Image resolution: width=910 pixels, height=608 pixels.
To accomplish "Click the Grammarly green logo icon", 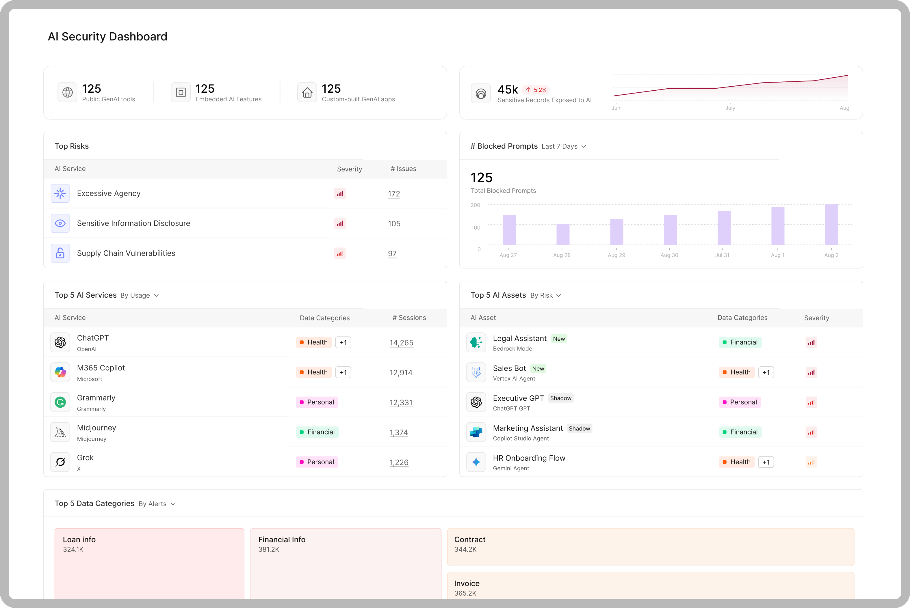I will coord(60,402).
